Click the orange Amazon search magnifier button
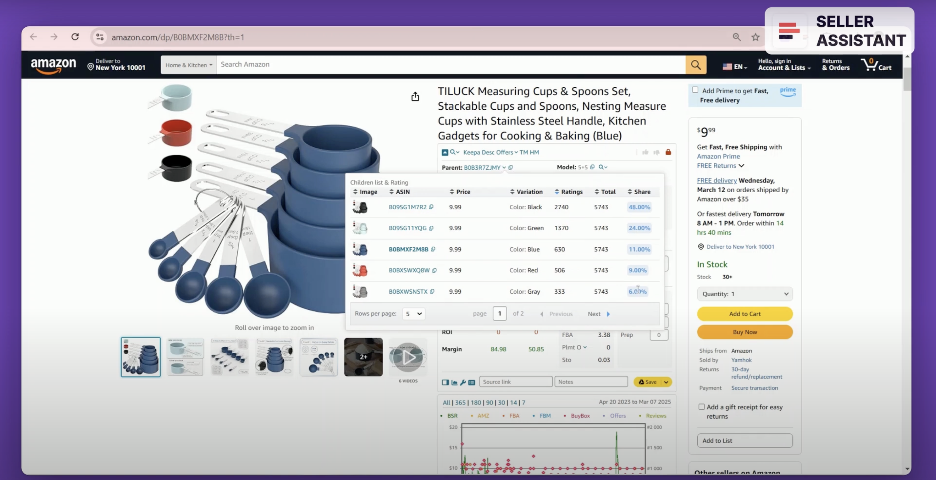Viewport: 936px width, 480px height. pyautogui.click(x=695, y=65)
